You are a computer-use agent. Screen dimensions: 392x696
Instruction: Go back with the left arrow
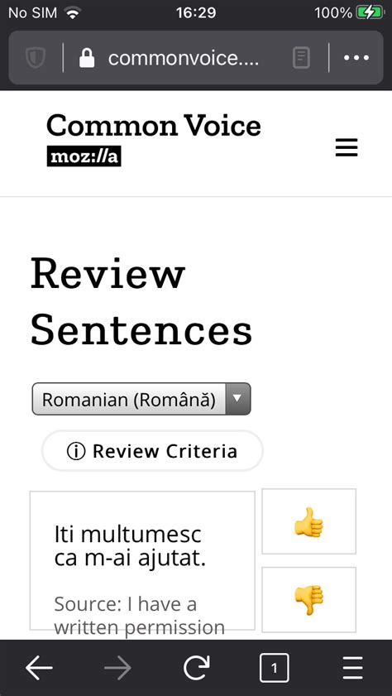[x=39, y=668]
